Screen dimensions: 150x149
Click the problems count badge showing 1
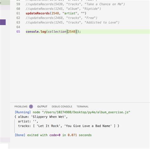tap(31, 107)
